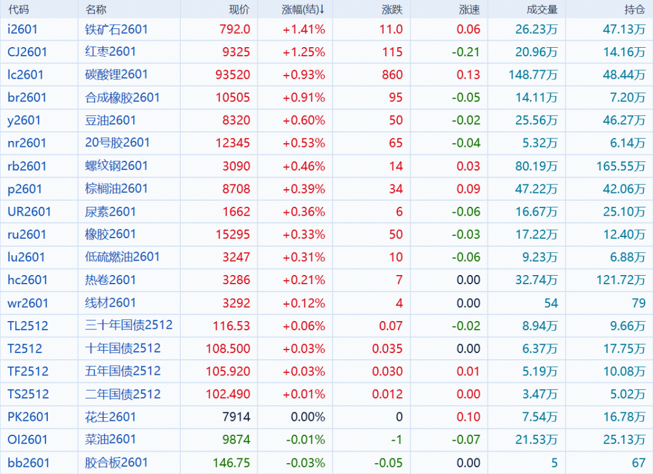Sort the table by 涨跌 header

[x=392, y=10]
